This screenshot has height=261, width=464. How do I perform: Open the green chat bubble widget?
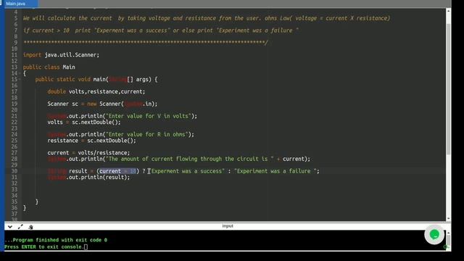click(434, 235)
